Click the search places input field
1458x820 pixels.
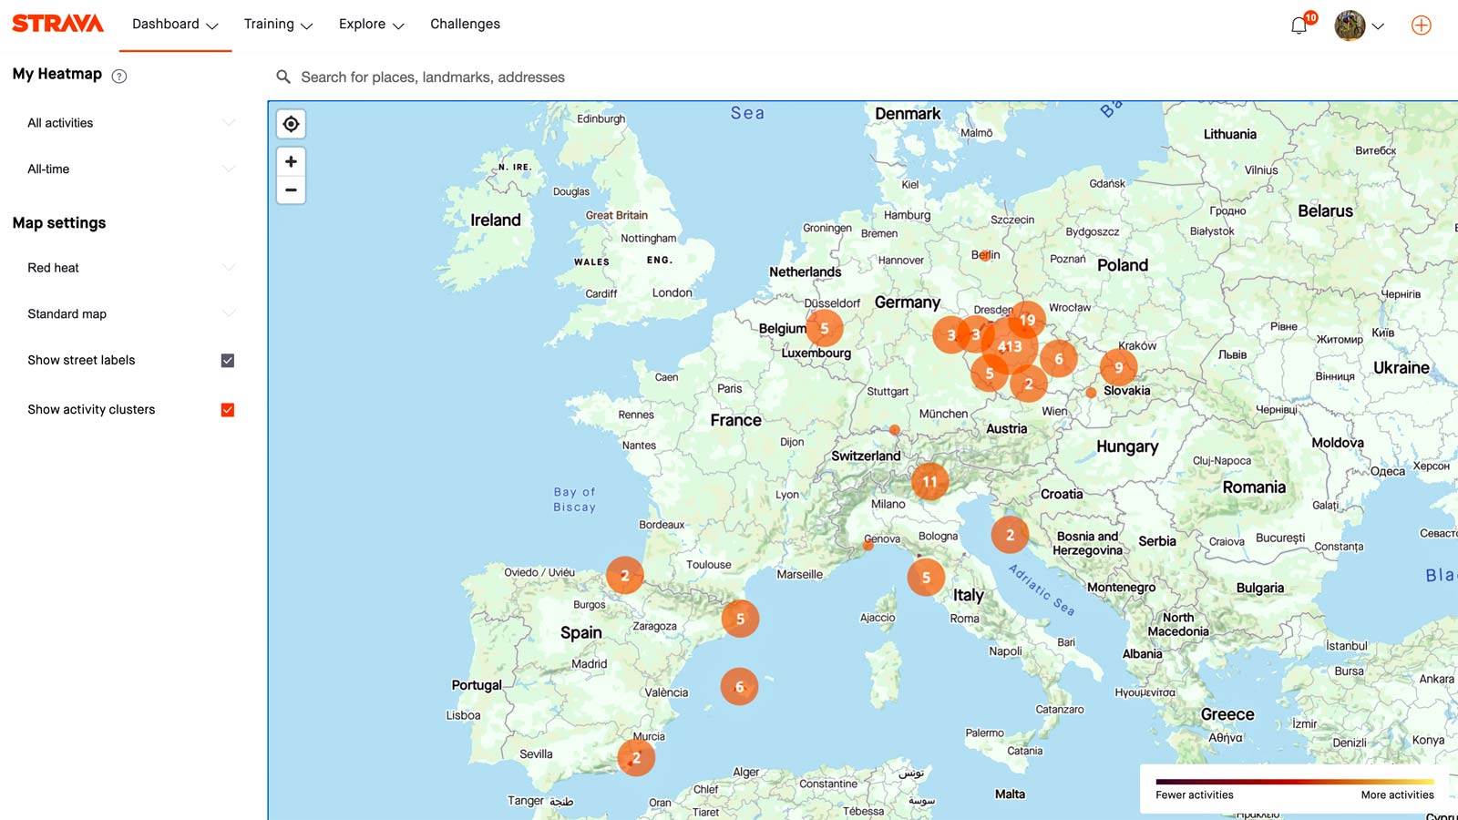pos(857,77)
